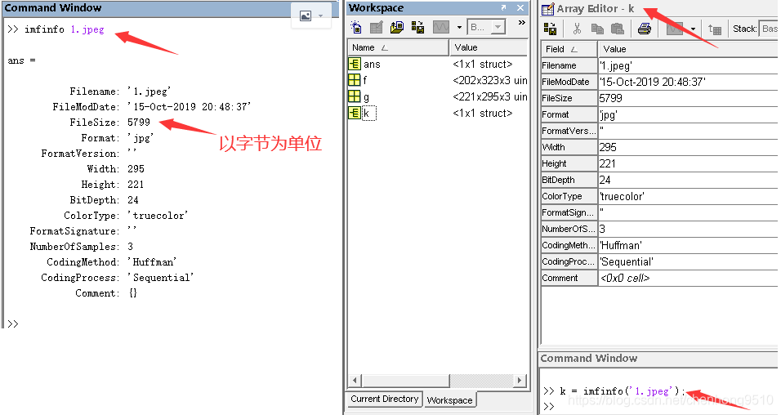Select the g variable in Workspace
Screen dimensions: 781x415
pos(366,97)
